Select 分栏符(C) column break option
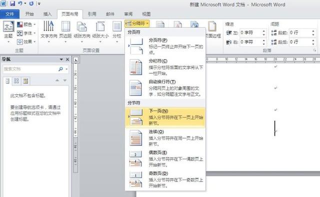The width and height of the screenshot is (320, 197). (x=165, y=67)
